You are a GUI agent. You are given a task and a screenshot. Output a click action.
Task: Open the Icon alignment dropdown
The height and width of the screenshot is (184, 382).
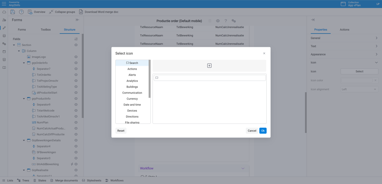[x=359, y=89]
